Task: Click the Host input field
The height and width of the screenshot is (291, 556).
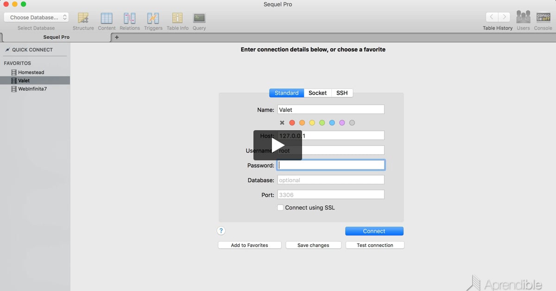Action: click(x=331, y=135)
